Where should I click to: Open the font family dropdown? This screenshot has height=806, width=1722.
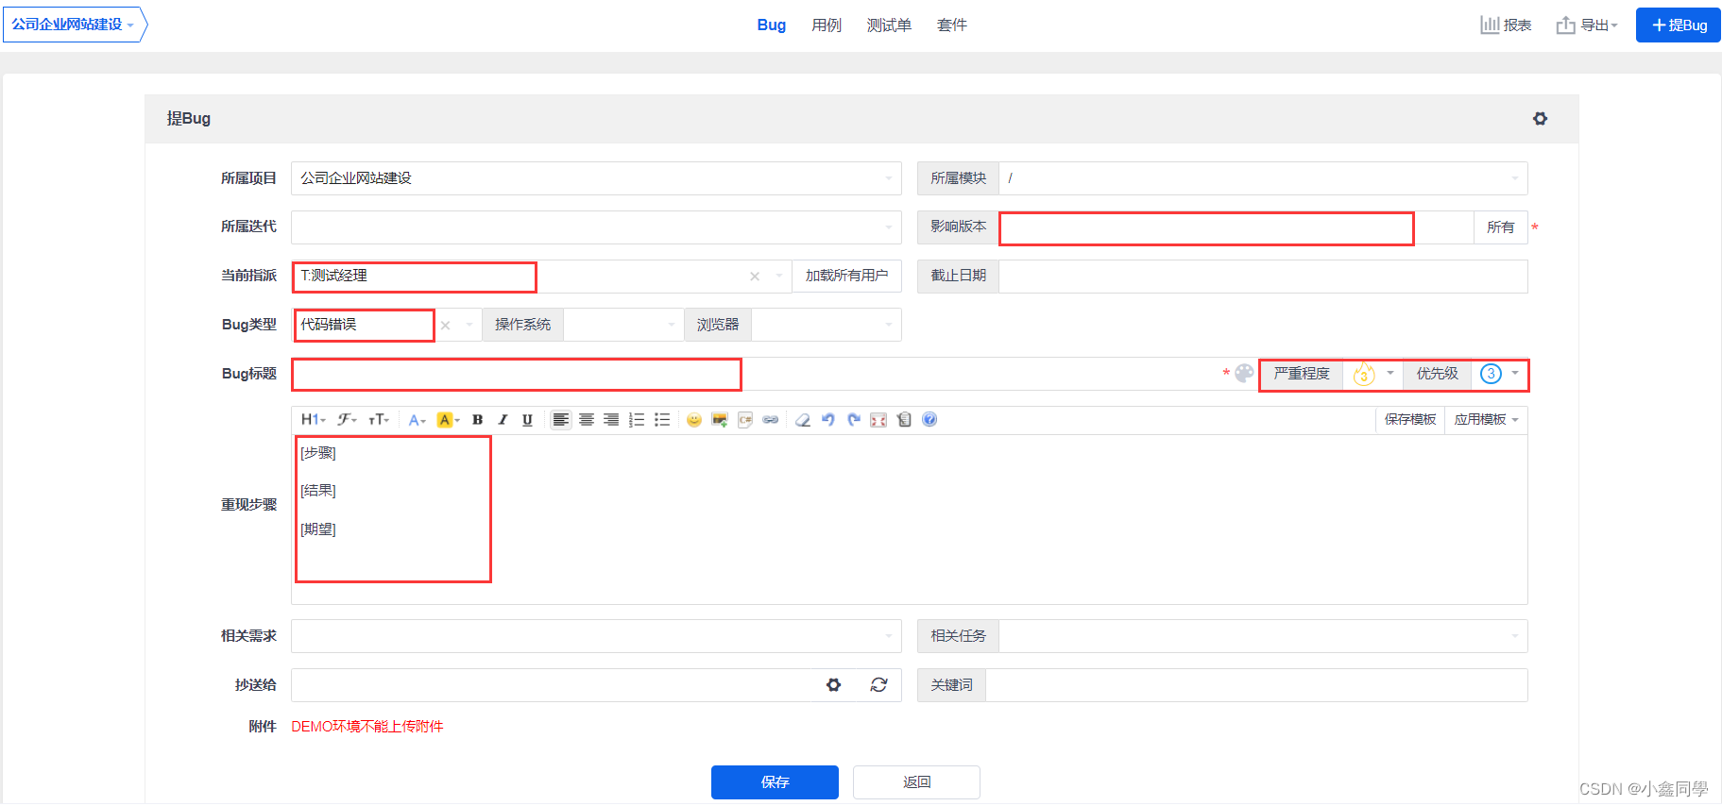pos(347,420)
